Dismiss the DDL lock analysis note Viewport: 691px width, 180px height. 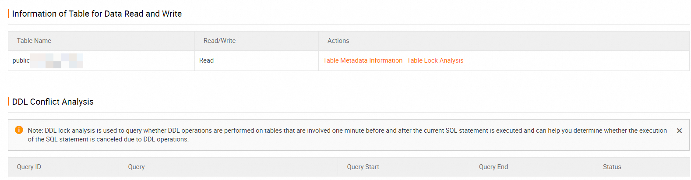tap(679, 131)
